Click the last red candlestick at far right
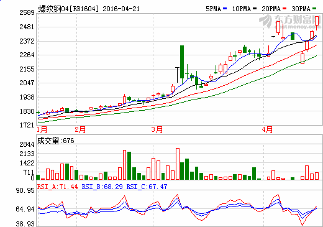Viewport: 323px width, 227px height. tap(317, 21)
